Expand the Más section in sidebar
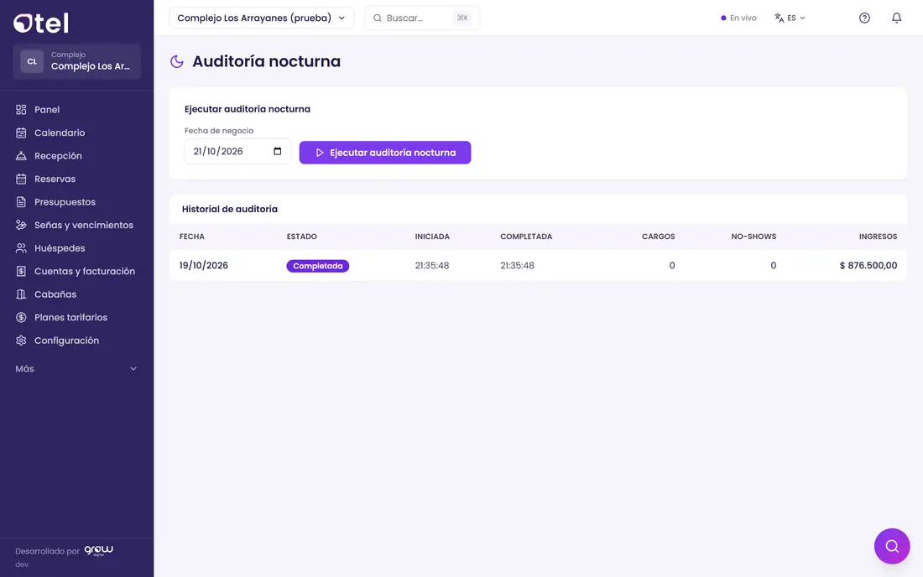Image resolution: width=923 pixels, height=577 pixels. point(76,369)
